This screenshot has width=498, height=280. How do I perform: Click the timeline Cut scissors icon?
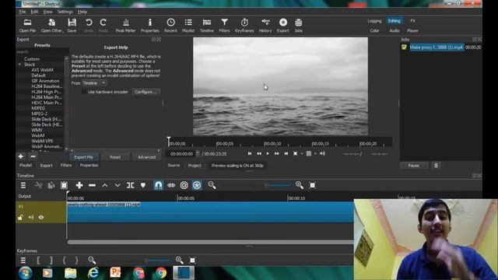38,185
